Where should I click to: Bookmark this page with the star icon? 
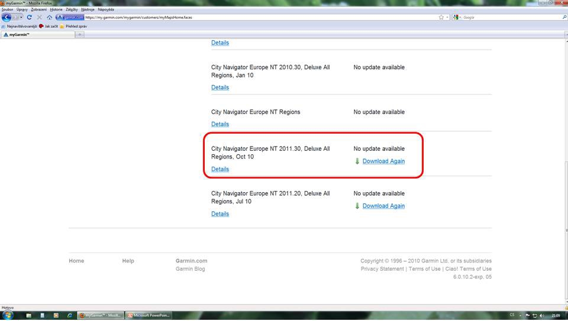(x=441, y=18)
